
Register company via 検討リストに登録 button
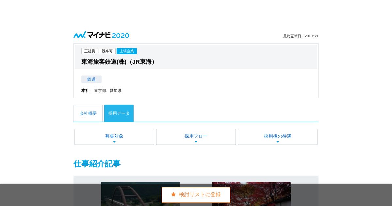[x=196, y=195]
